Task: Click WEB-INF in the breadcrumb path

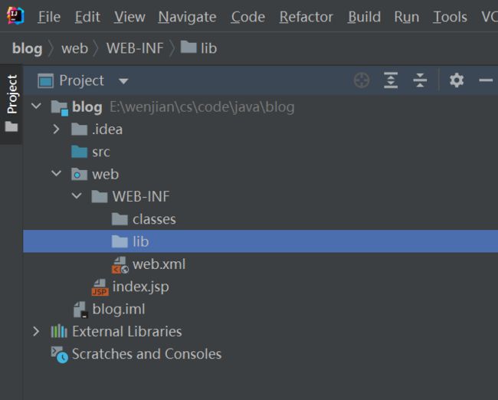Action: click(135, 48)
